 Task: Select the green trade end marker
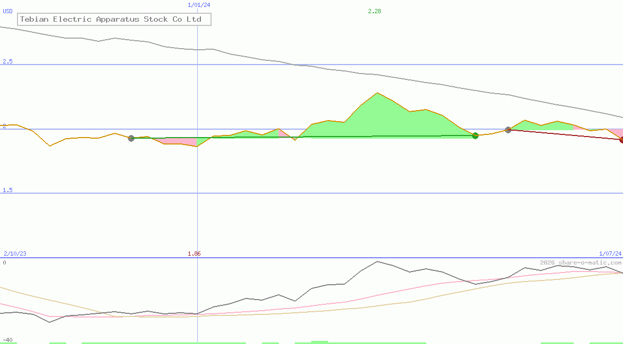[475, 135]
